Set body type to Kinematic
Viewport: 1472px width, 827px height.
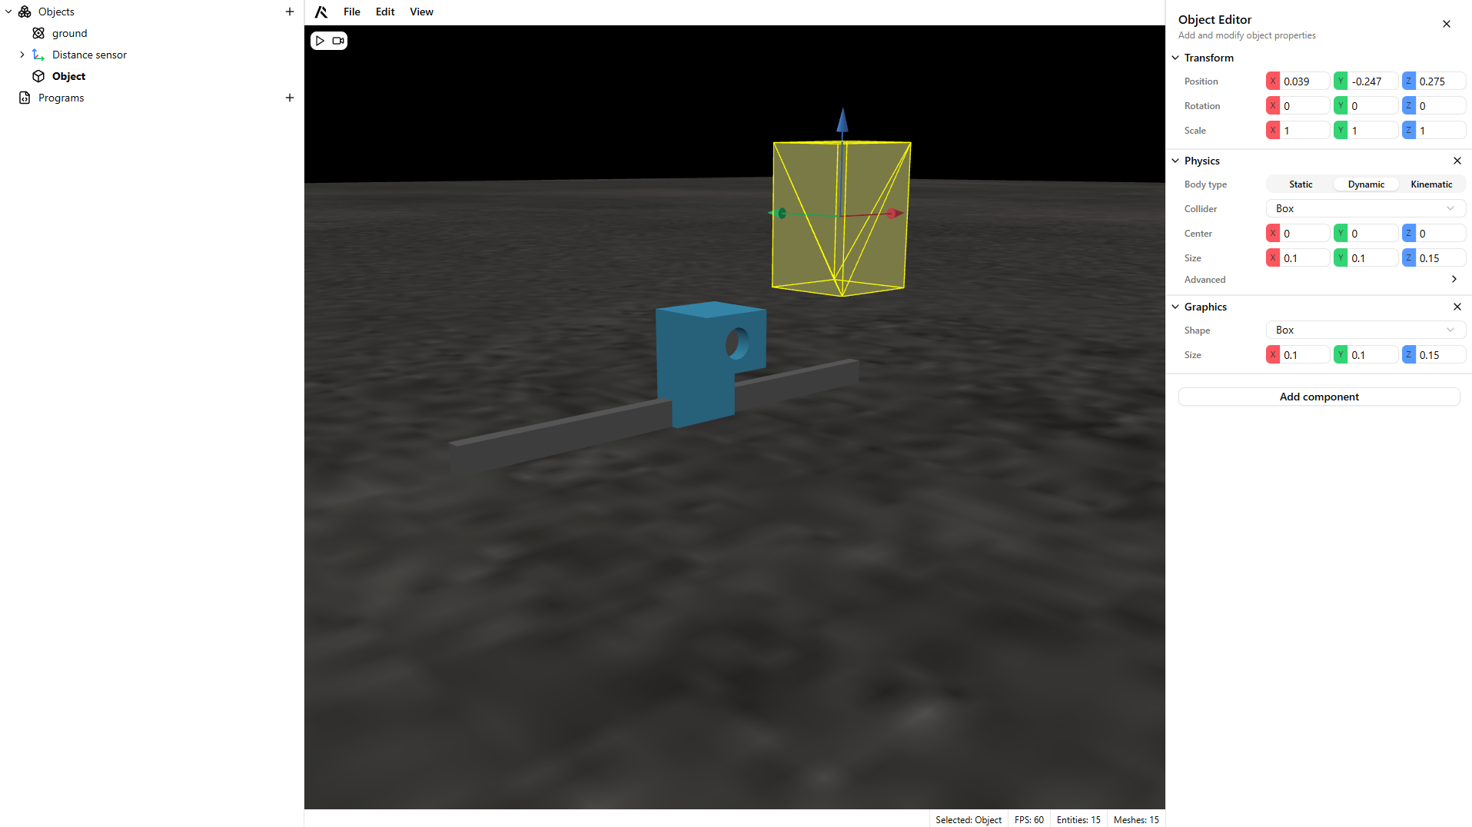[x=1431, y=184]
